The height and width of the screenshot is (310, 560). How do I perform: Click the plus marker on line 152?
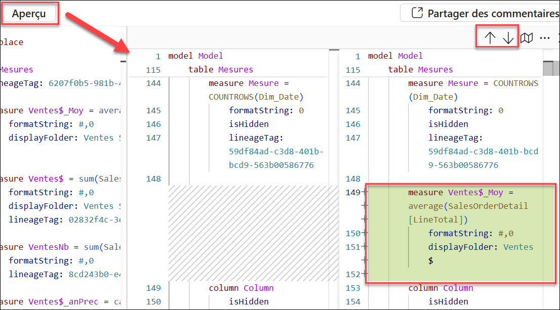(364, 275)
